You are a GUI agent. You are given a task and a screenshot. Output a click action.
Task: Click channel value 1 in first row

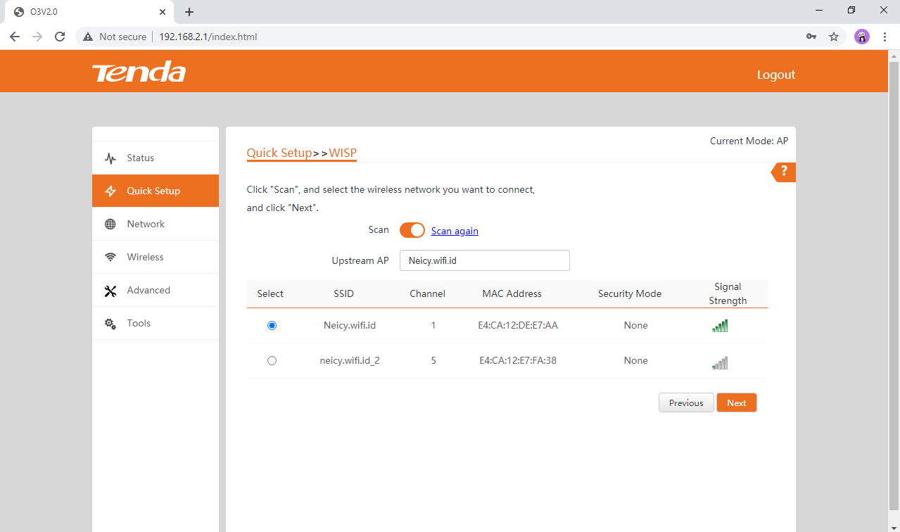[x=433, y=325]
